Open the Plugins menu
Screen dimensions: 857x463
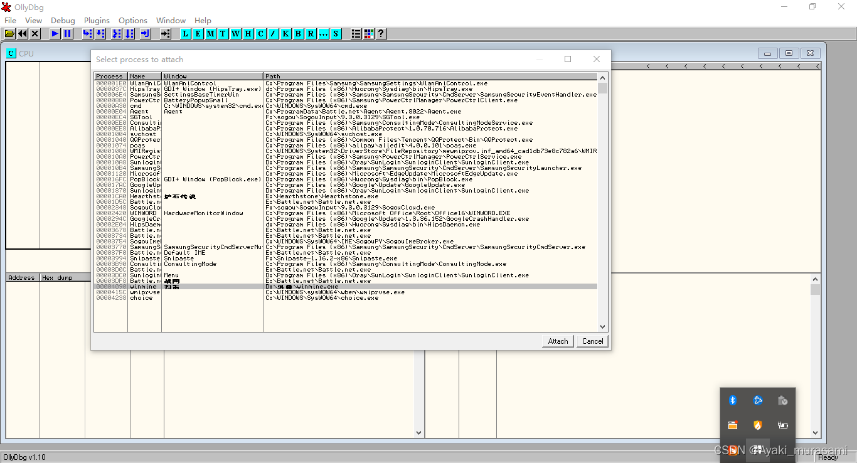(x=97, y=21)
